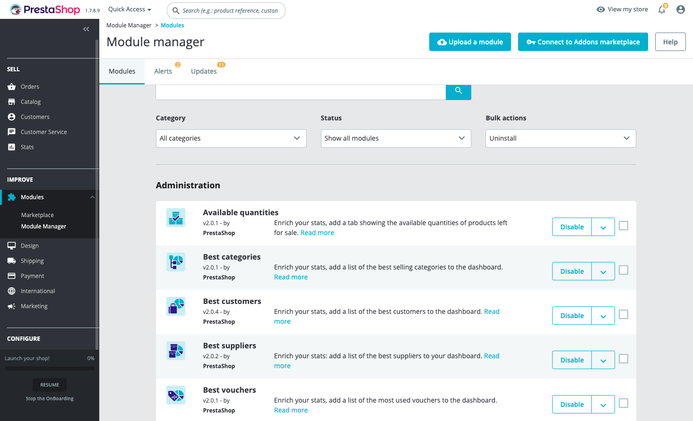Click the Available quantities module icon
The height and width of the screenshot is (421, 693).
pos(176,218)
